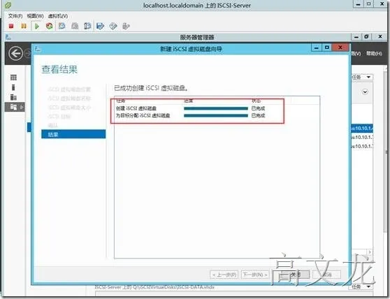Click Server Manager's back arrow button
The height and width of the screenshot is (299, 390).
pos(15,53)
